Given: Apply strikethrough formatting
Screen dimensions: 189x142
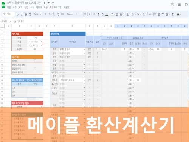Looking at the screenshot, I should 102,14.
